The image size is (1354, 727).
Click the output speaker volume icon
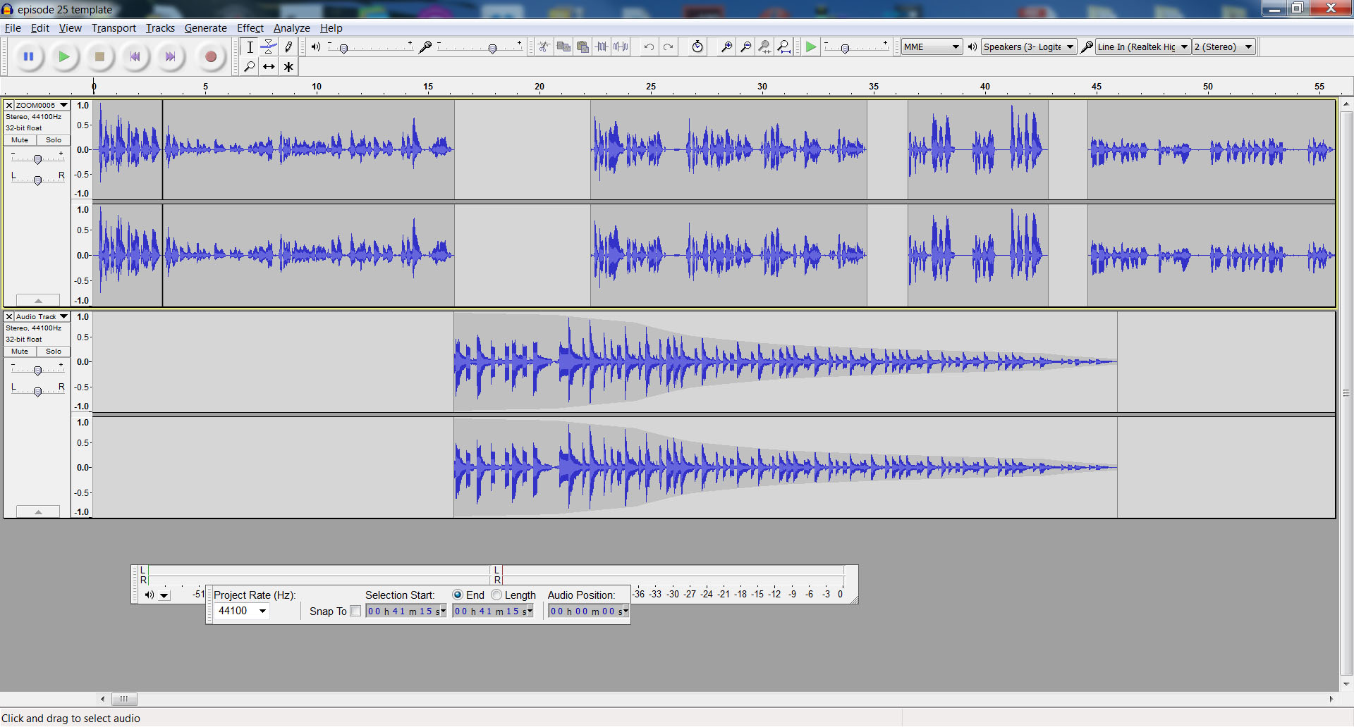[x=316, y=47]
